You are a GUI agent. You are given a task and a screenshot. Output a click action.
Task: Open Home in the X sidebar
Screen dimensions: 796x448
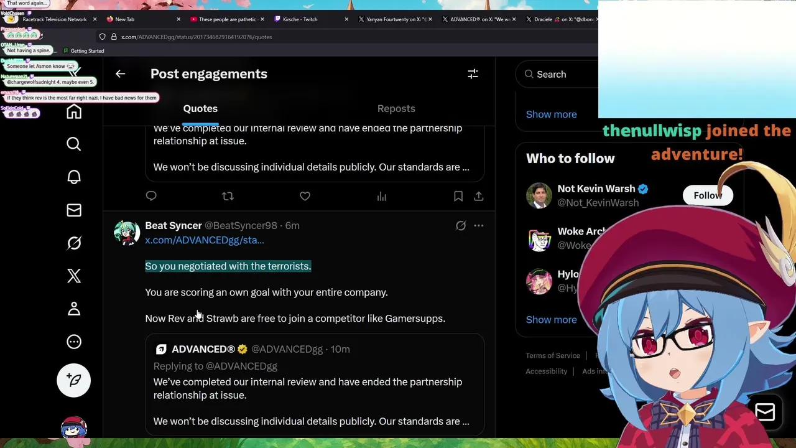pos(74,111)
